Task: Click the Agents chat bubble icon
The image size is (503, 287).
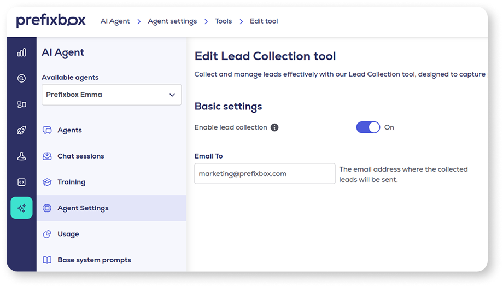Action: pos(47,130)
